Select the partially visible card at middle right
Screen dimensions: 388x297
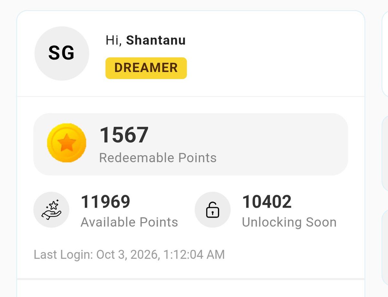click(385, 153)
